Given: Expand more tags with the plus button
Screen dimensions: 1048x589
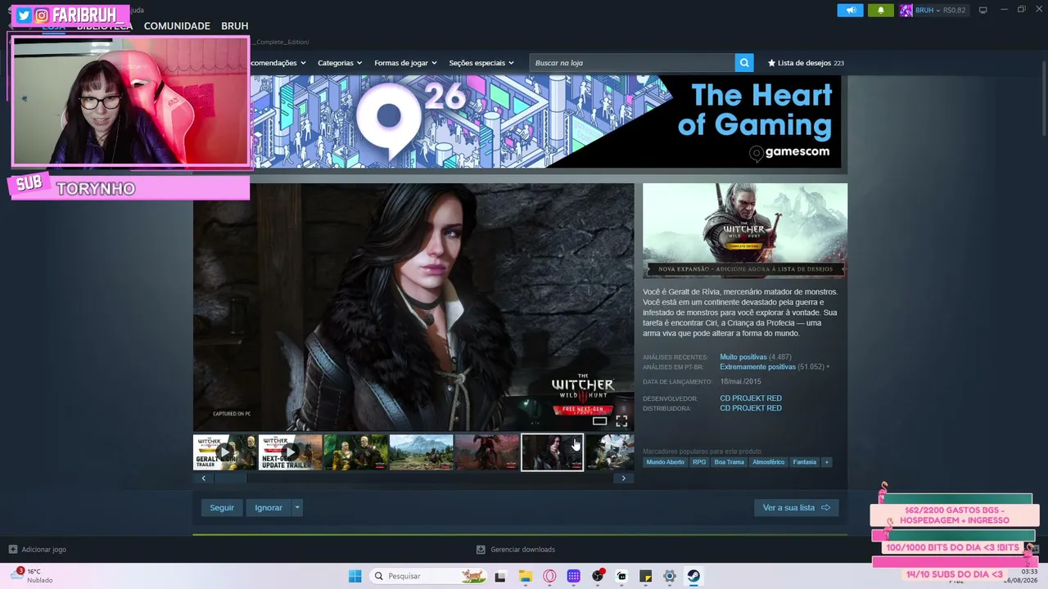Looking at the screenshot, I should click(827, 462).
